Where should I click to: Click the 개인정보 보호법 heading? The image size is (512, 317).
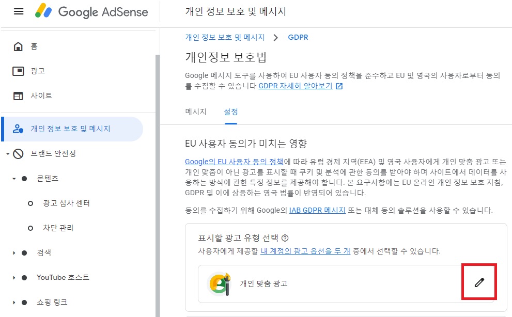coord(226,57)
